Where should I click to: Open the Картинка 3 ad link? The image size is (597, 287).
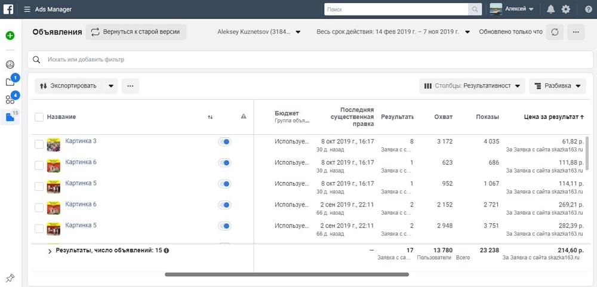click(x=81, y=141)
